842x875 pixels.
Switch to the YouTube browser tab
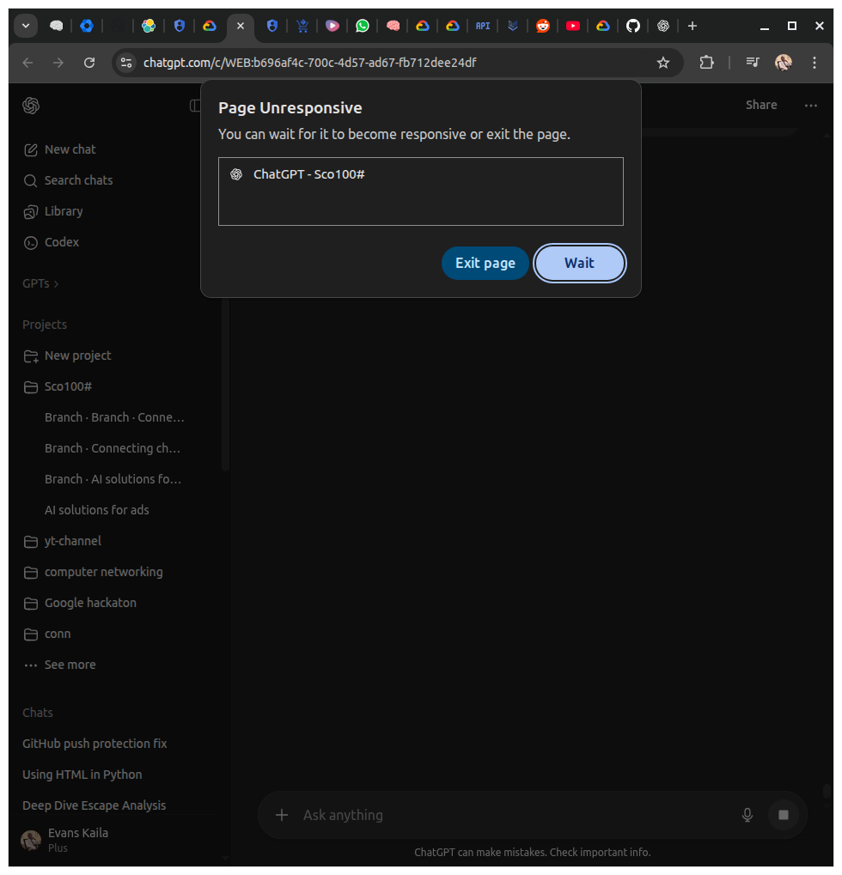click(573, 26)
